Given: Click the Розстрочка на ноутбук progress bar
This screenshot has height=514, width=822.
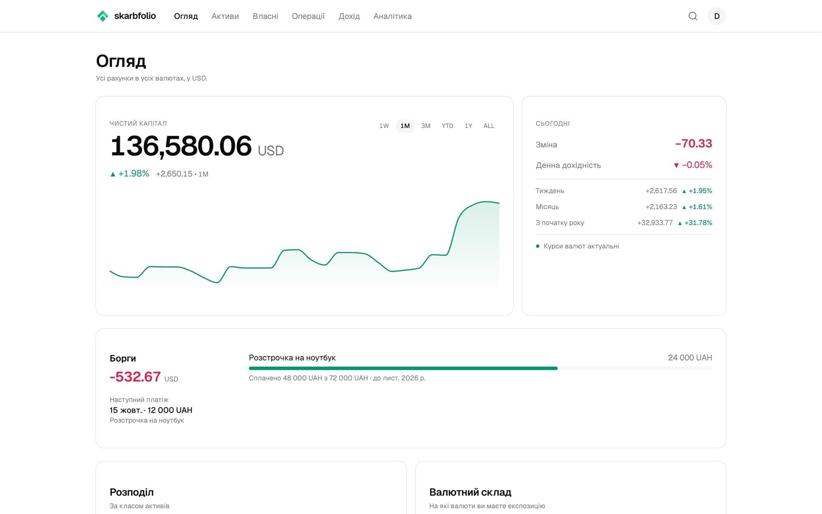Looking at the screenshot, I should tap(480, 368).
